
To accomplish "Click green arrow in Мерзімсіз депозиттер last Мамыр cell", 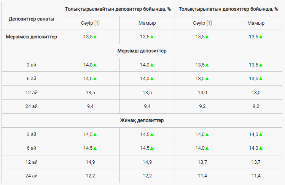I will (261, 37).
